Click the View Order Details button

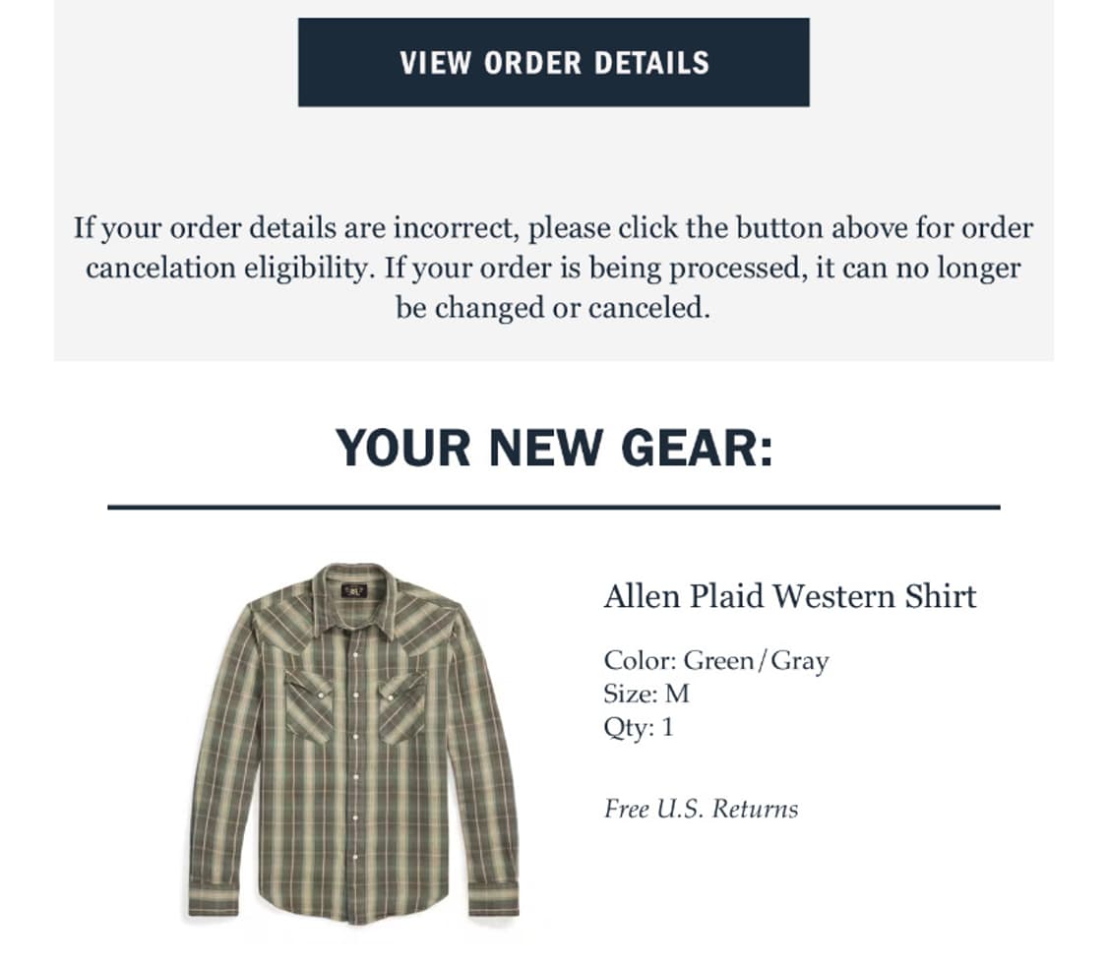(x=553, y=62)
